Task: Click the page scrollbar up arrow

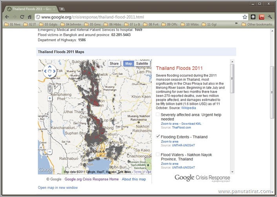Action: click(272, 31)
